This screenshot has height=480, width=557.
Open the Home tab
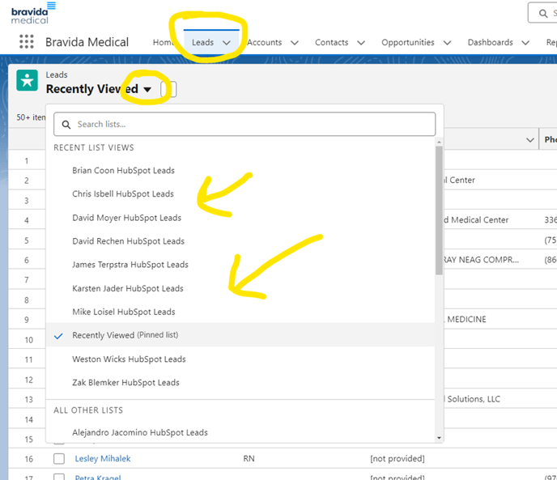point(163,43)
